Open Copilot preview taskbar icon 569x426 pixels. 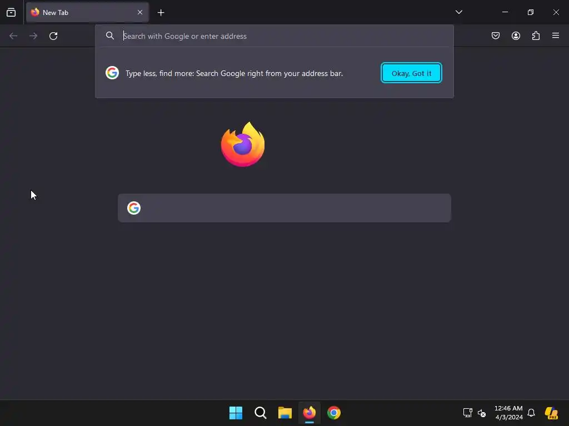point(551,413)
